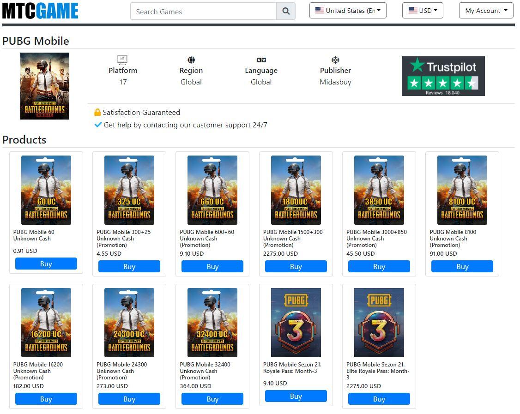Open the Elite Royale Pass image
This screenshot has height=414, width=520.
pos(379,323)
